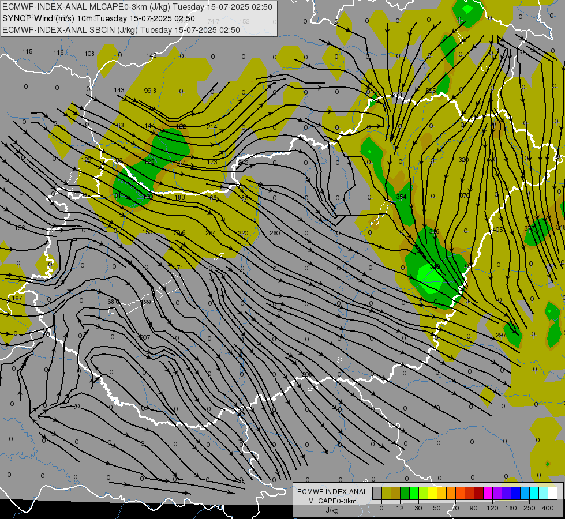Select the SYNOP Wind 10m header line
Image resolution: width=565 pixels, height=519 pixels.
tap(99, 18)
